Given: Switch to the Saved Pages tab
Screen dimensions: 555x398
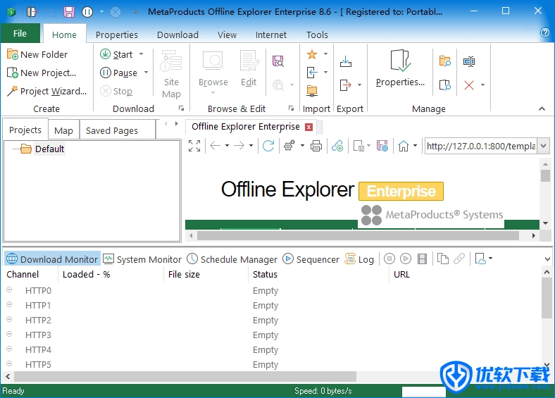Looking at the screenshot, I should coord(112,130).
